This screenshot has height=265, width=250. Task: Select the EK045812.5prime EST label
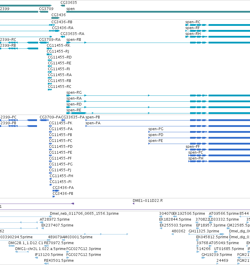tap(212, 237)
